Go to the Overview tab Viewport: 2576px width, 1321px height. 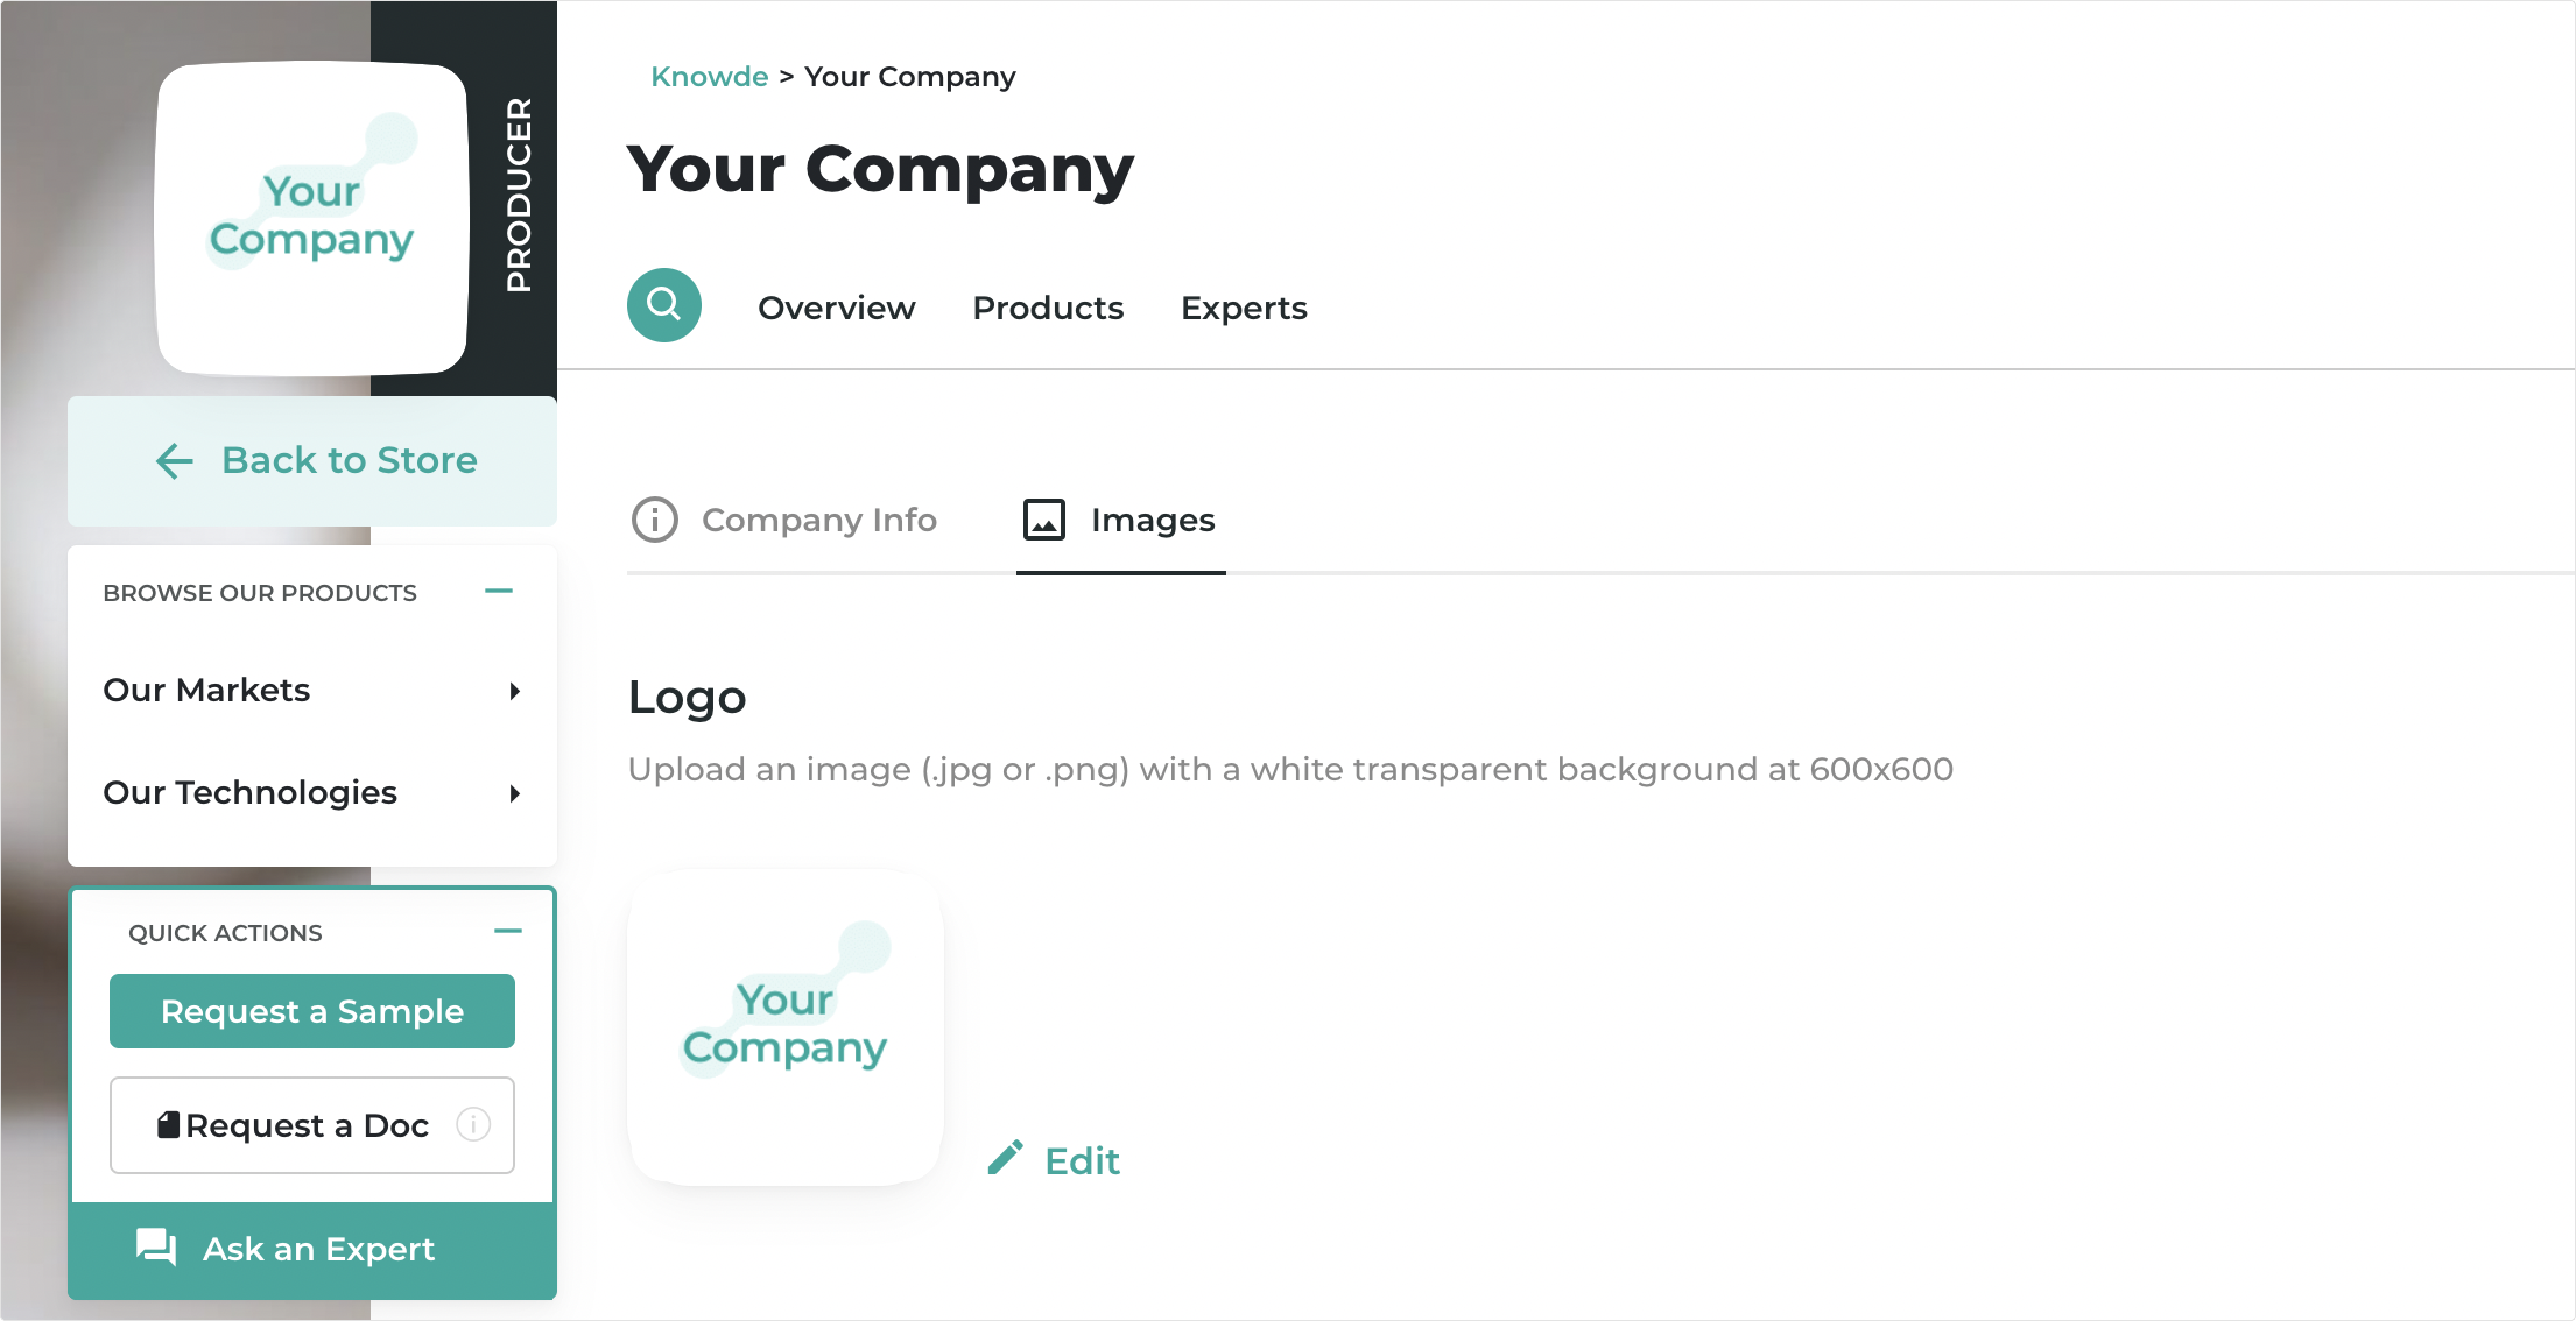837,308
